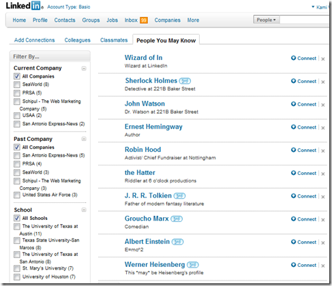Open Albert Einstein profile link
The height and width of the screenshot is (286, 332).
[147, 242]
